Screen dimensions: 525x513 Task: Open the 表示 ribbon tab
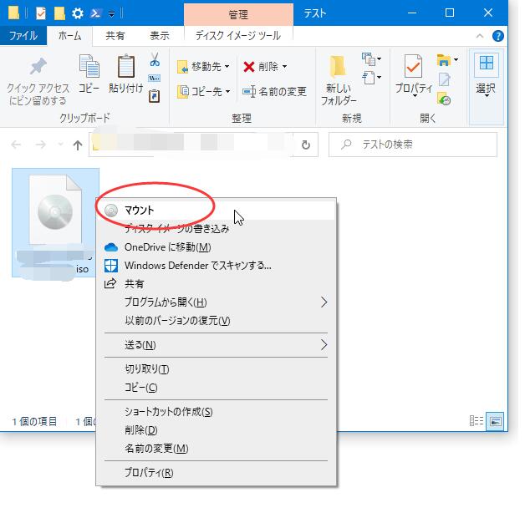(159, 36)
